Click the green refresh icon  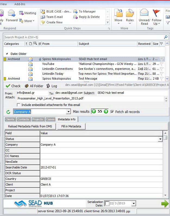click(8, 112)
